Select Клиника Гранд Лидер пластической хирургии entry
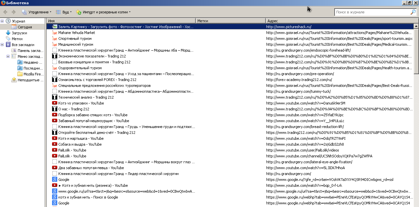Viewport: 419px width, 207px height. click(230, 174)
